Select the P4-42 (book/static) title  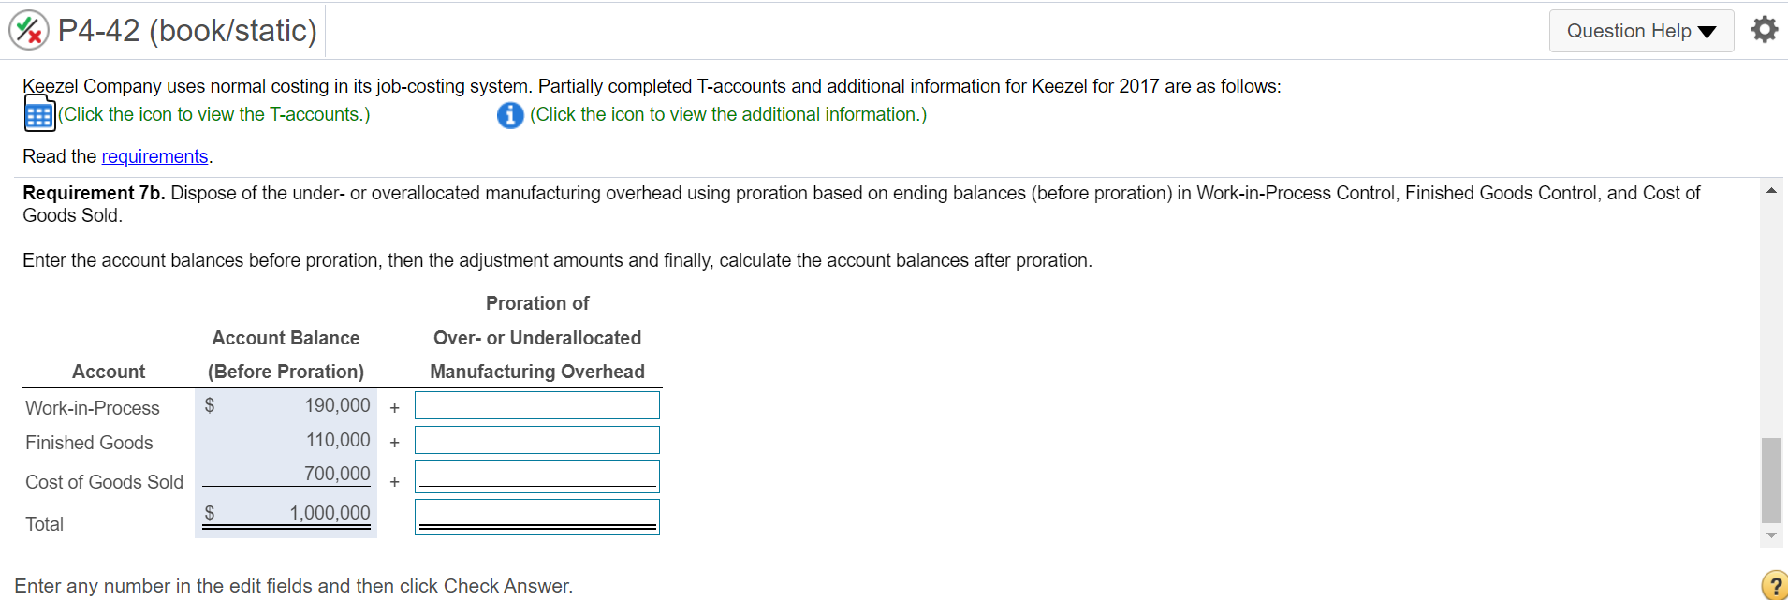point(185,29)
